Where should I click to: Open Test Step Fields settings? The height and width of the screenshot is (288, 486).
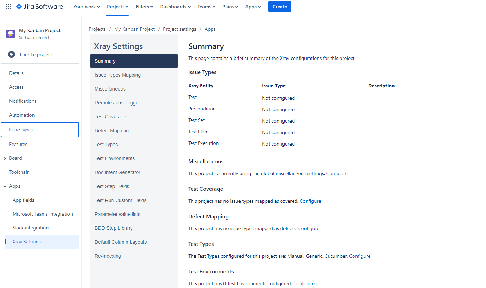coord(134,186)
